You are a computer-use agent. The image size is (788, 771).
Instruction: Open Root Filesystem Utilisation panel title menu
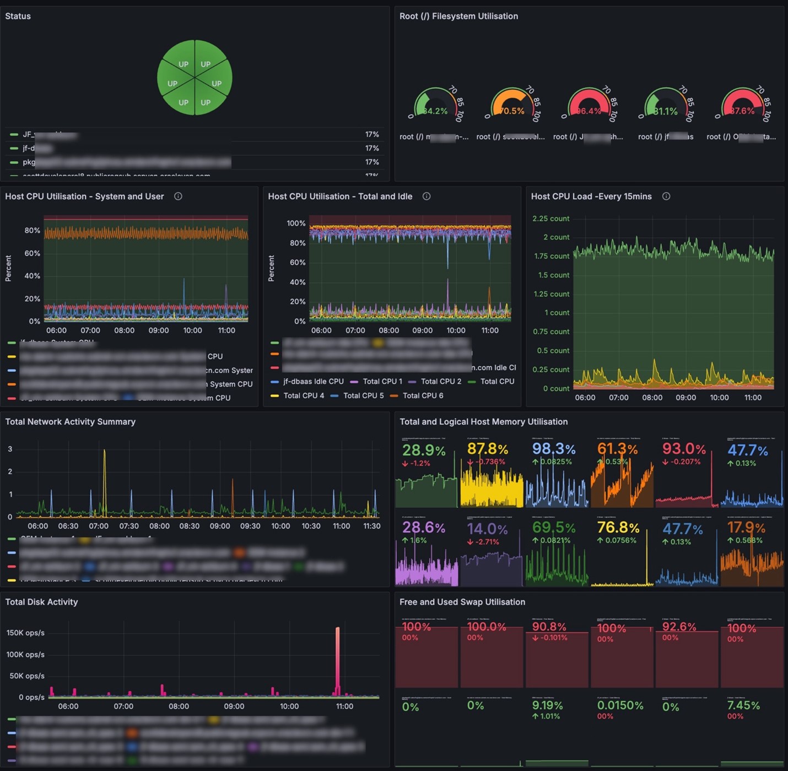click(x=458, y=17)
